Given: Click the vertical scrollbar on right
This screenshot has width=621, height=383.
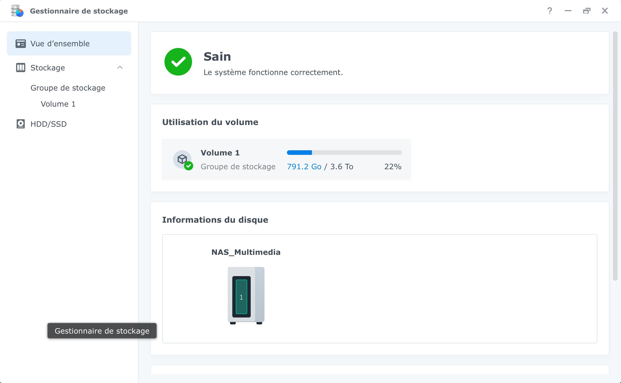Looking at the screenshot, I should [615, 155].
